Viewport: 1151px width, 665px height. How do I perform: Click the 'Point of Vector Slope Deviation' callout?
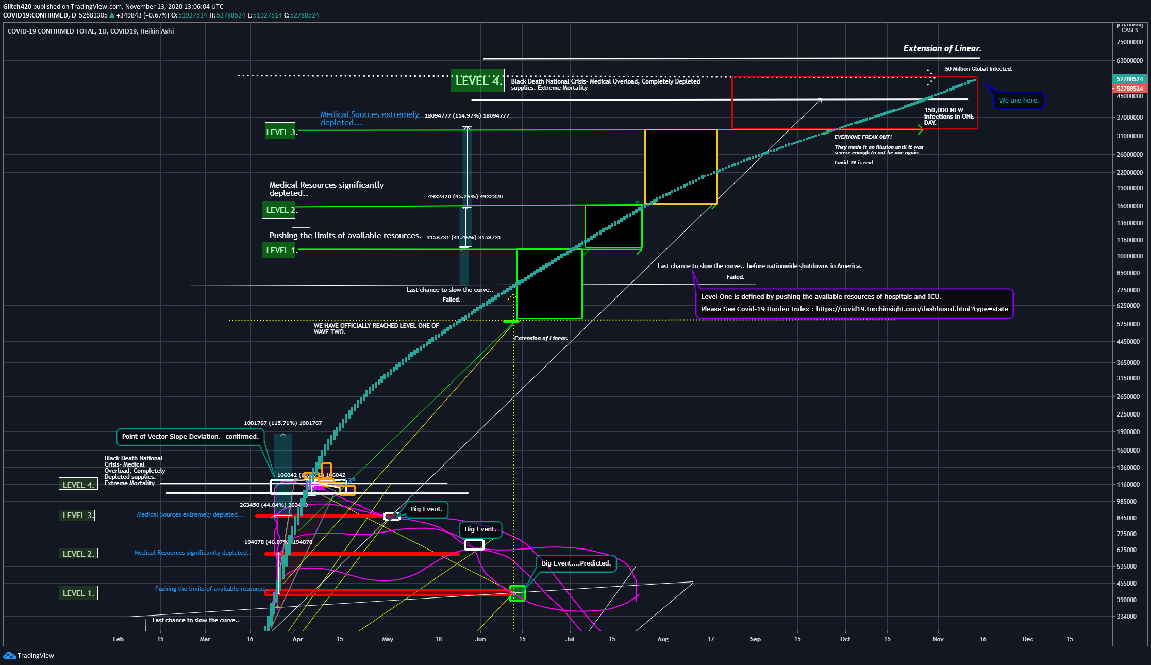(x=190, y=437)
